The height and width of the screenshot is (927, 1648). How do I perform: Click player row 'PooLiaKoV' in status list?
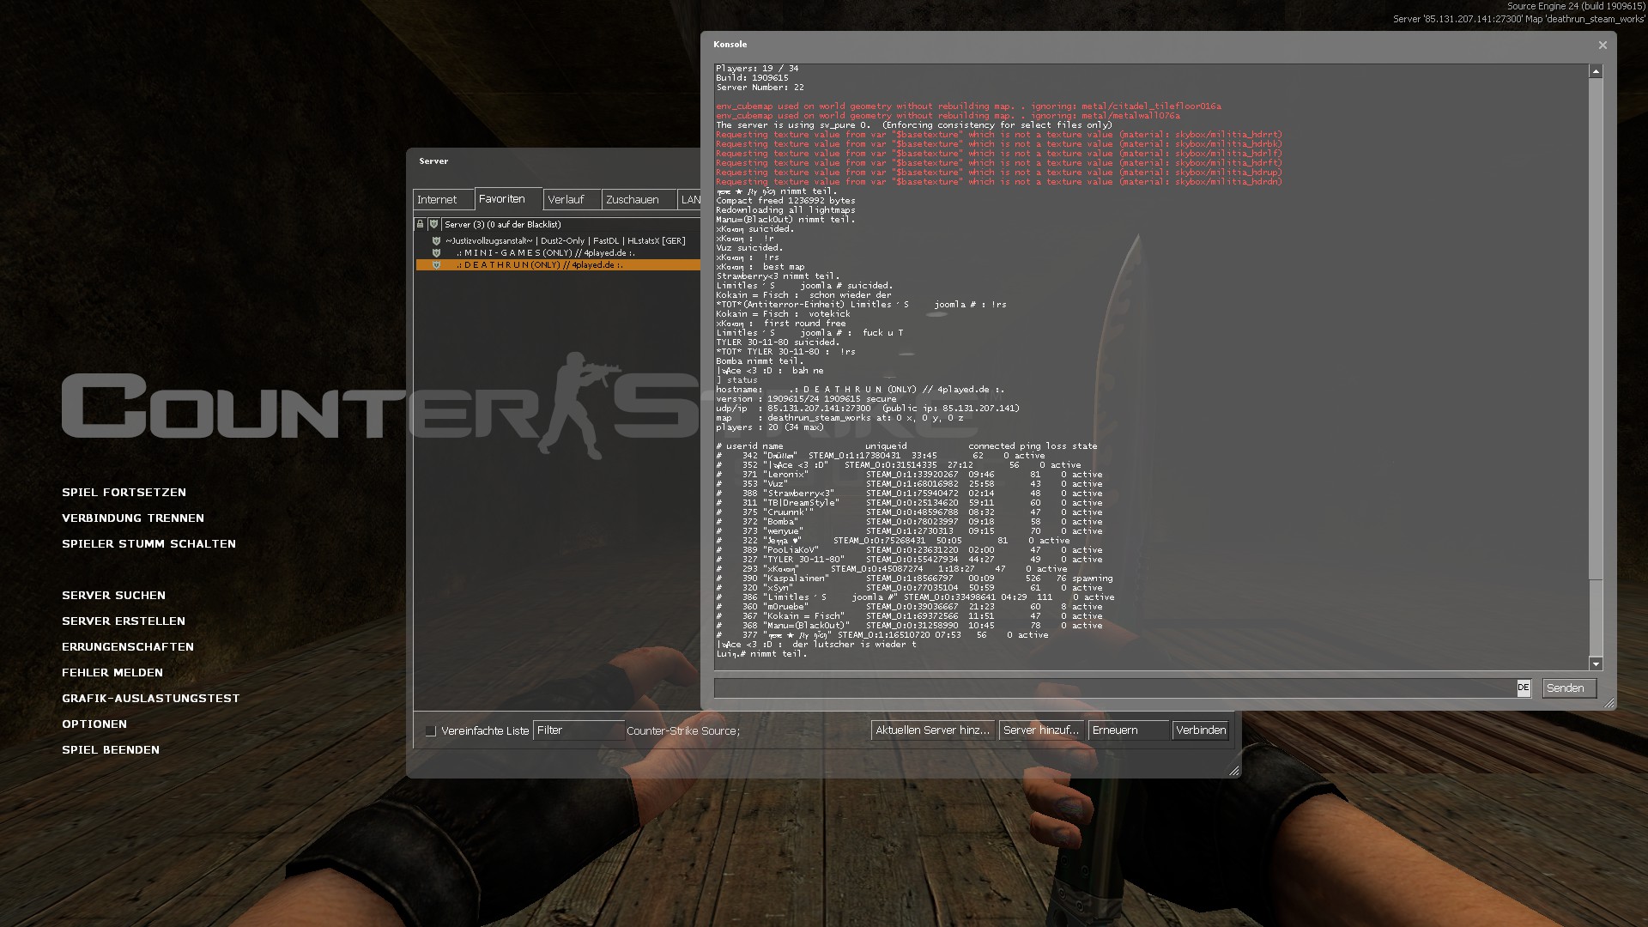909,550
